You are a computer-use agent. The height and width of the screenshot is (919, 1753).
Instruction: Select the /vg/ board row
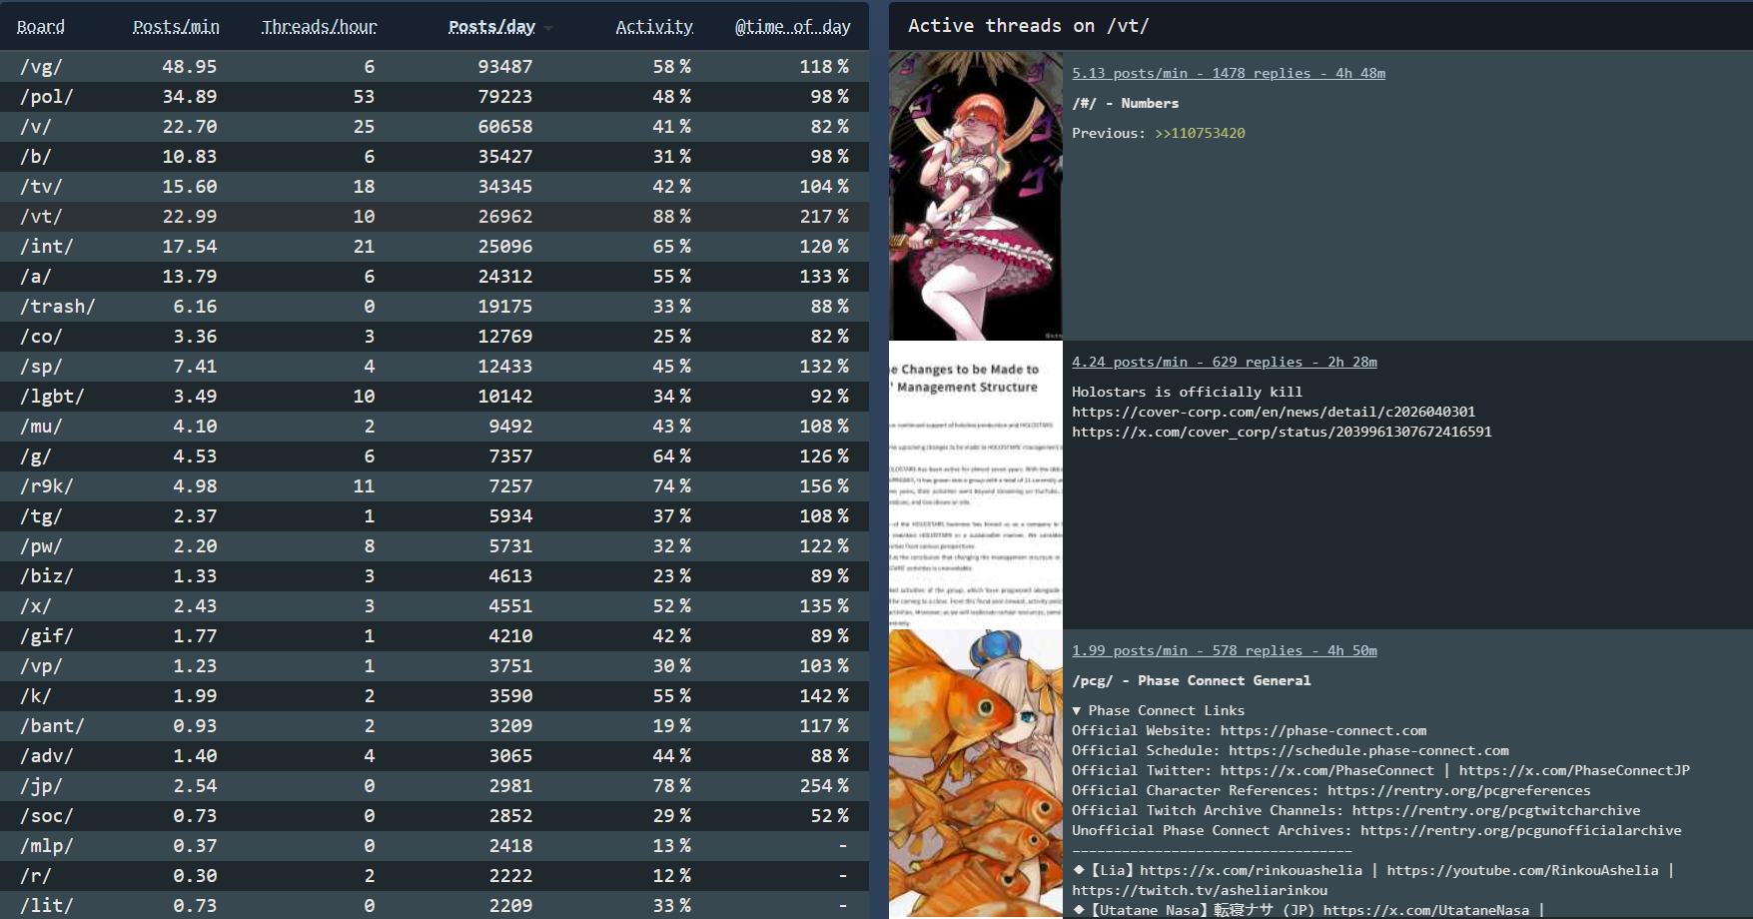pos(435,67)
